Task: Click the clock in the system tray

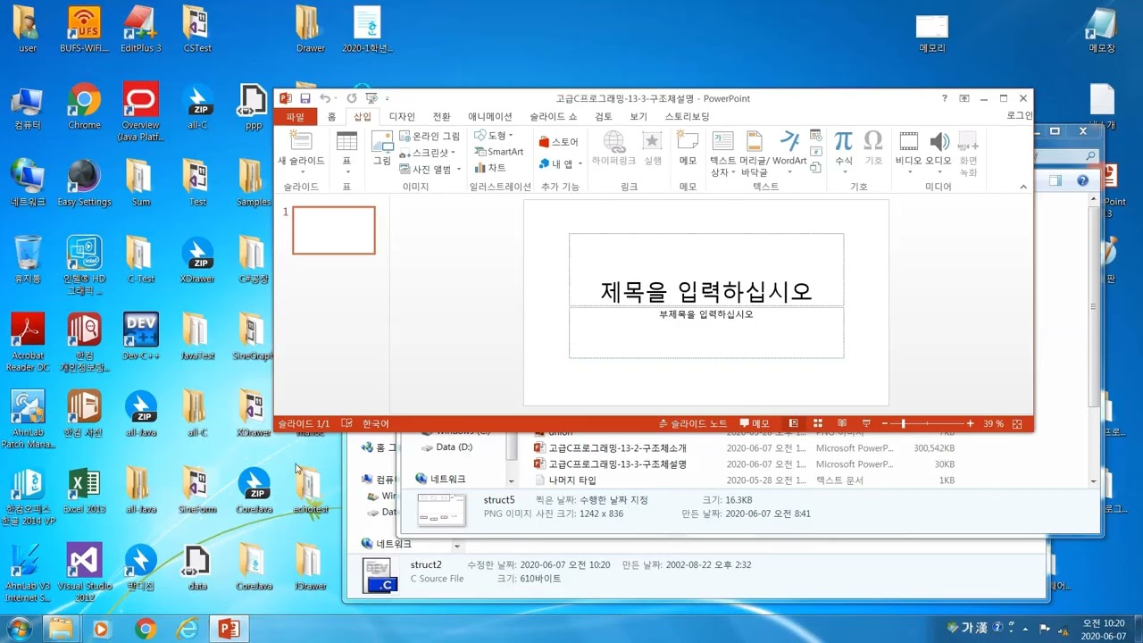Action: click(1104, 630)
